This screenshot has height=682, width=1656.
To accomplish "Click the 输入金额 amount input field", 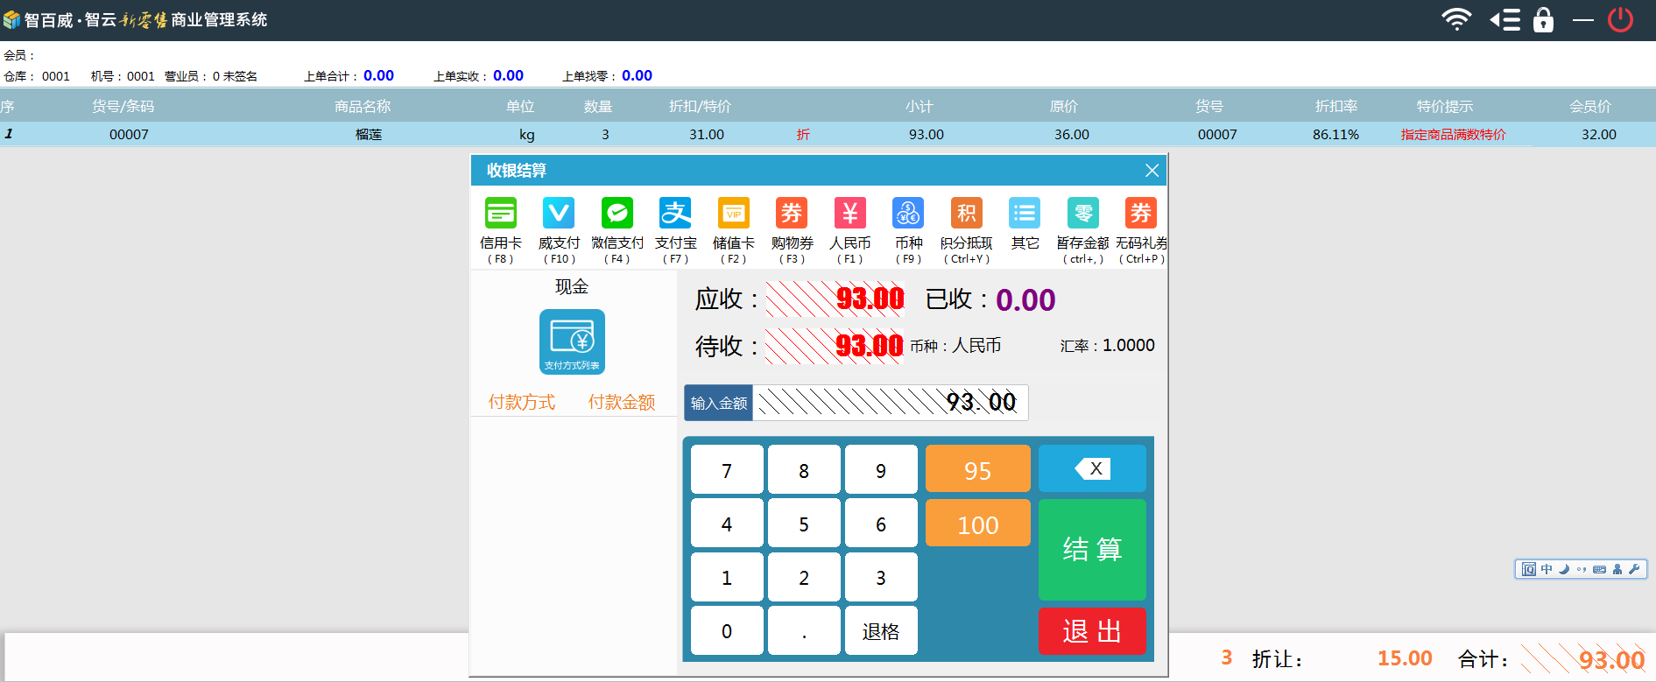I will click(889, 403).
